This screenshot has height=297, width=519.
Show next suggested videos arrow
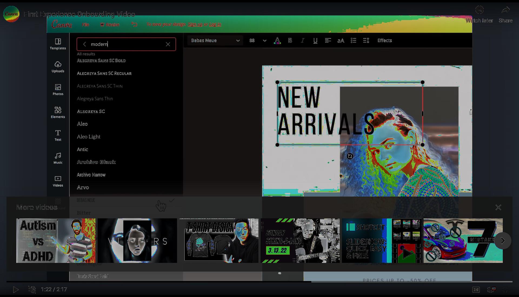(x=503, y=240)
